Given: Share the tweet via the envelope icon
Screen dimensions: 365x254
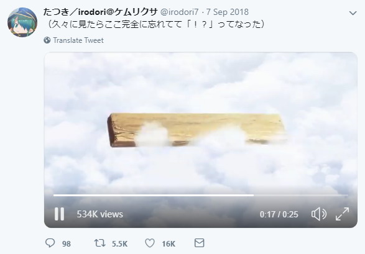Looking at the screenshot, I should coord(199,243).
